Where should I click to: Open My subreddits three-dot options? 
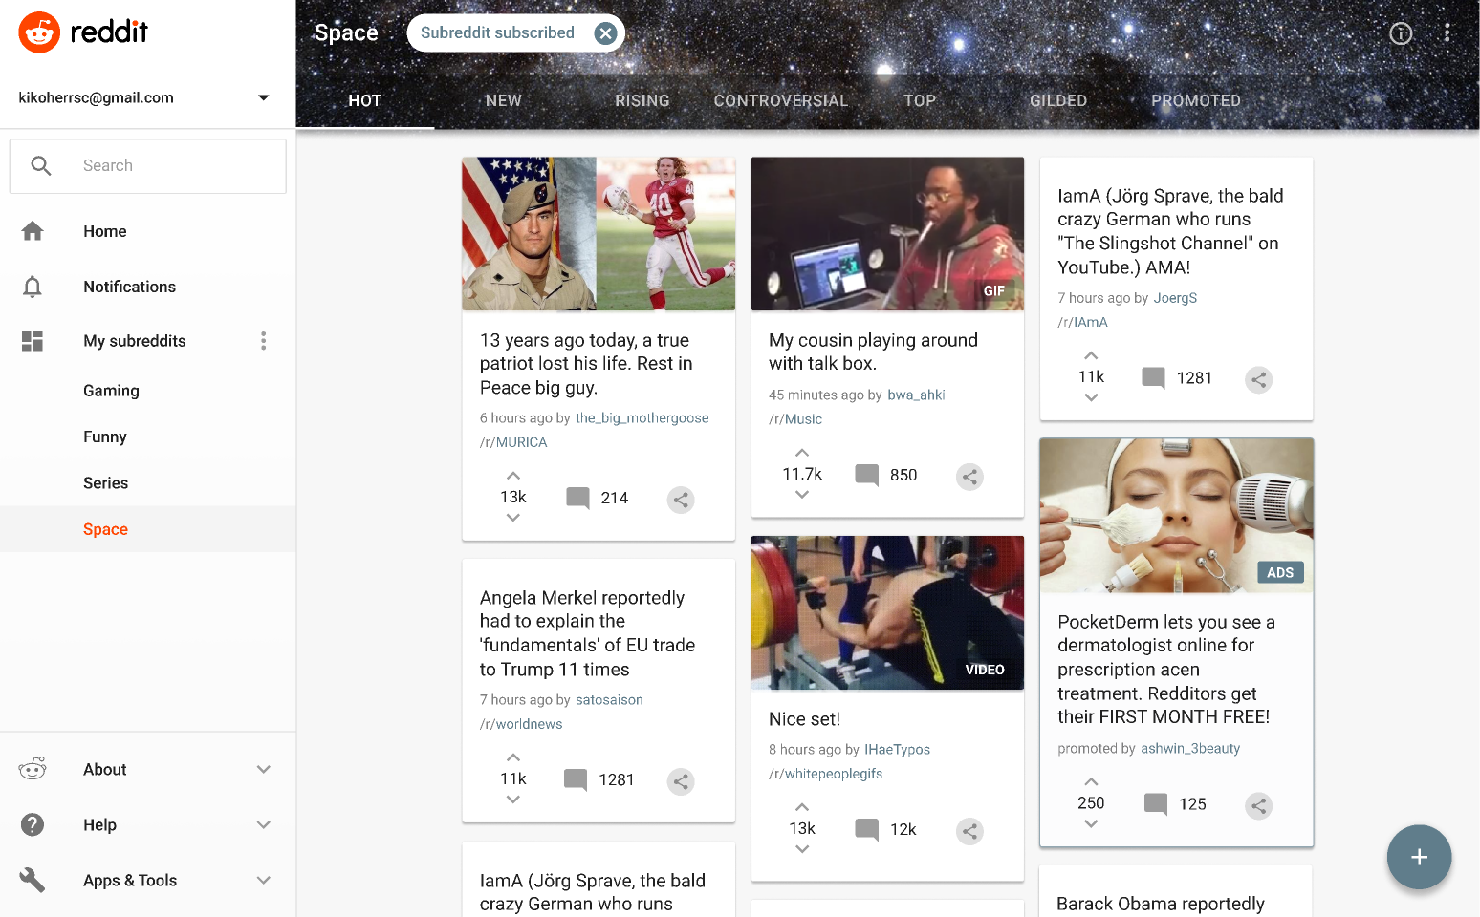(264, 341)
